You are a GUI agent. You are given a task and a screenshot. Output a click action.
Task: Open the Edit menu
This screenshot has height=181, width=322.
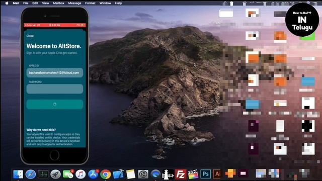coord(35,3)
